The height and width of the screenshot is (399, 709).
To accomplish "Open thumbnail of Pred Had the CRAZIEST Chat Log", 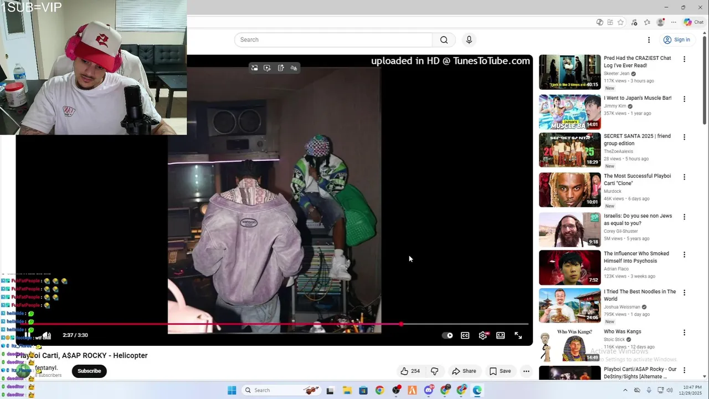I will point(569,72).
